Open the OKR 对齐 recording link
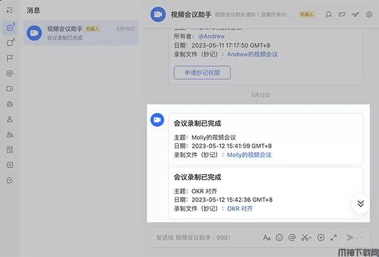 (x=240, y=208)
